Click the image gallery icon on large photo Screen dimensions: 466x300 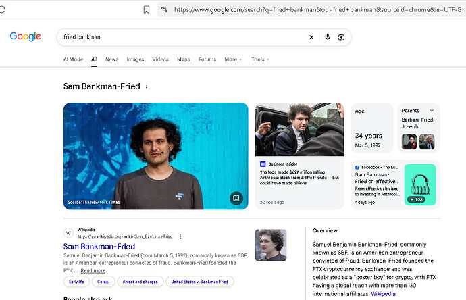tap(236, 199)
